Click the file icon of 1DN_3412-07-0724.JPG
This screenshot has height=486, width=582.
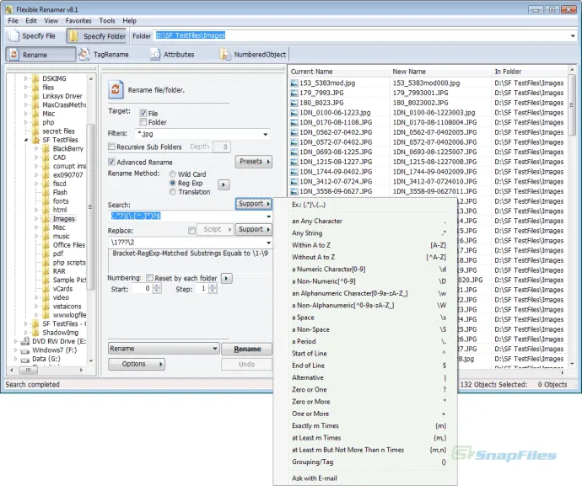pyautogui.click(x=294, y=182)
